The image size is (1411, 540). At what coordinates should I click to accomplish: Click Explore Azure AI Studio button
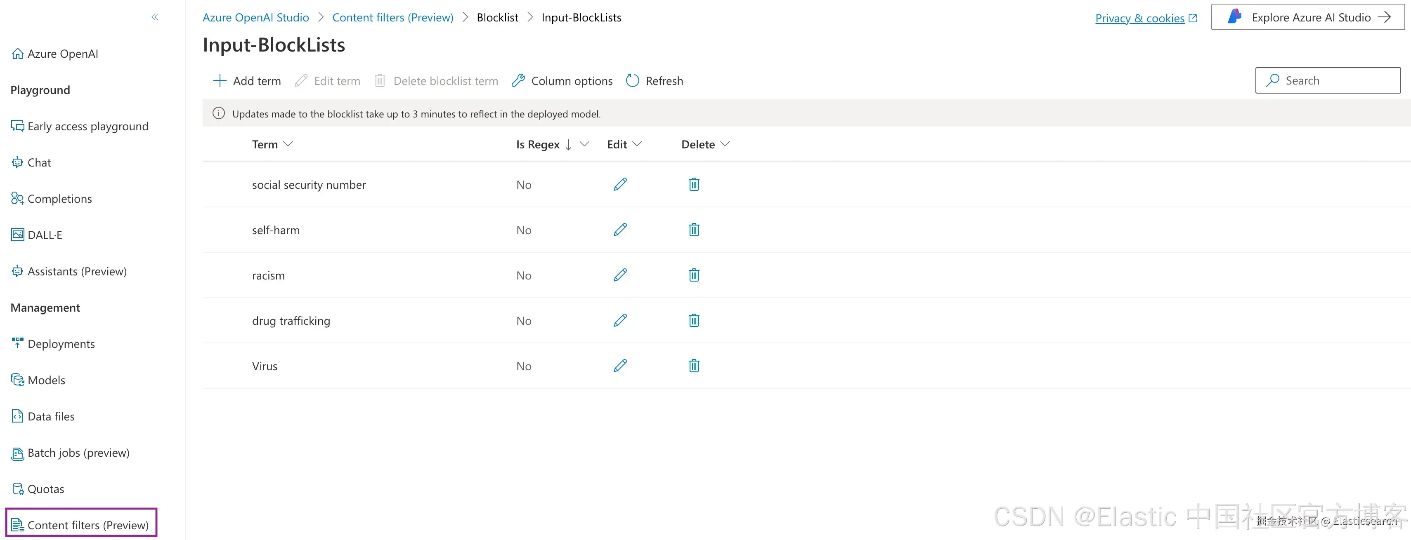[1307, 17]
